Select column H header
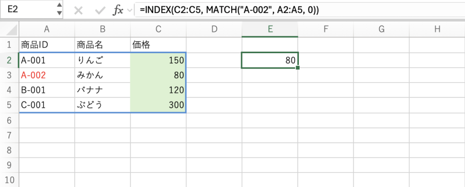Viewport: 465px width, 187px height. tap(437, 30)
